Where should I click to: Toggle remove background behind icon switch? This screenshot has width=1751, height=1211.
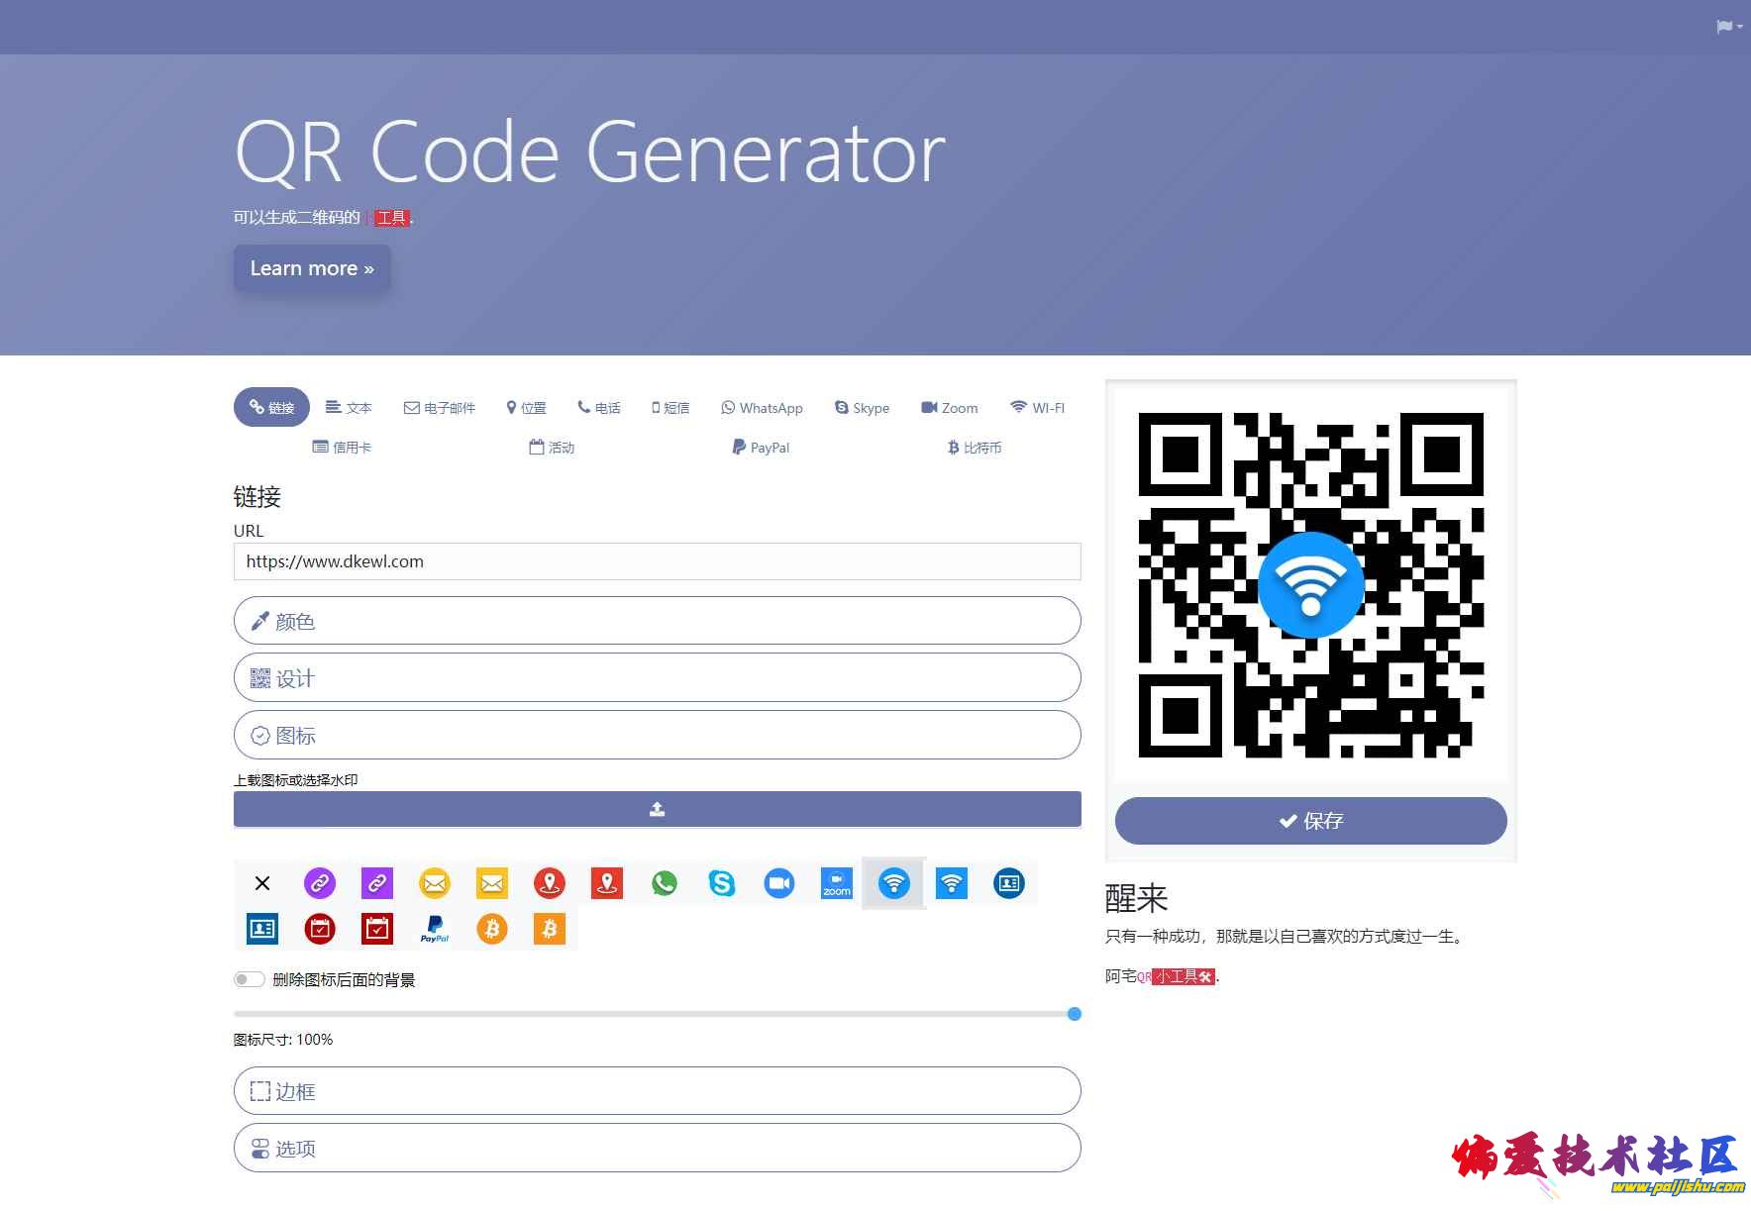(249, 979)
